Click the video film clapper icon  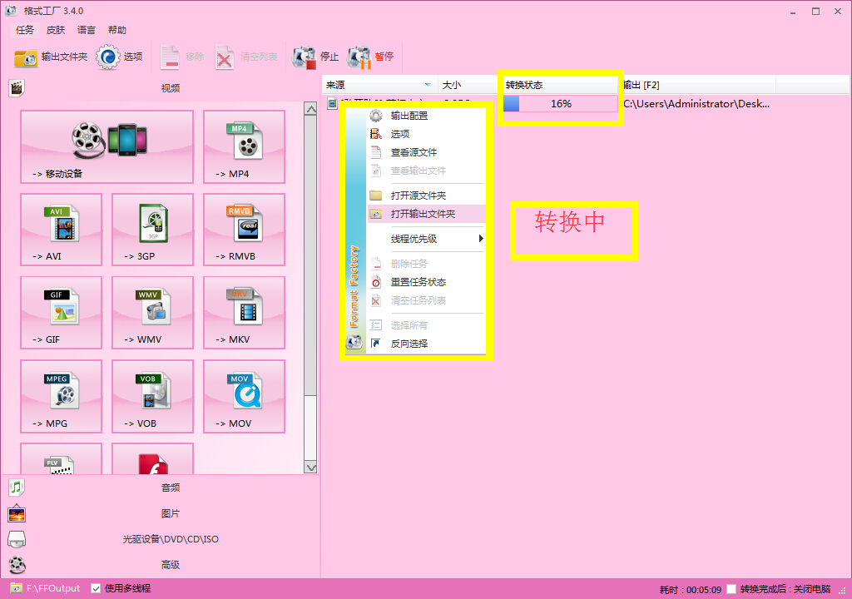[x=17, y=87]
